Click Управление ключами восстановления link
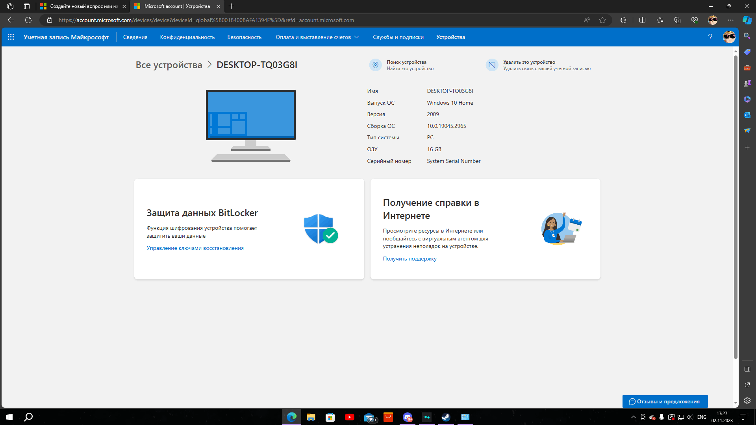The image size is (756, 425). pos(195,248)
